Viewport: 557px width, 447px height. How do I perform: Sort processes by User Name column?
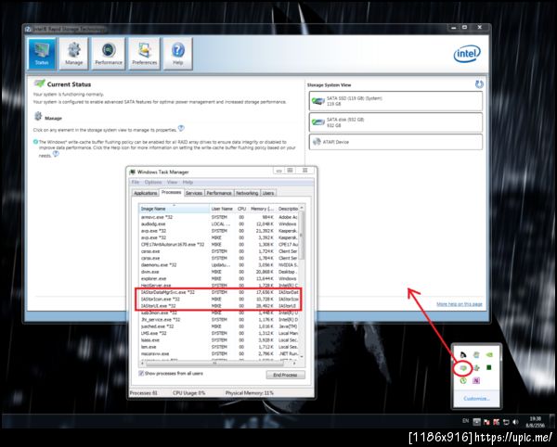[222, 209]
